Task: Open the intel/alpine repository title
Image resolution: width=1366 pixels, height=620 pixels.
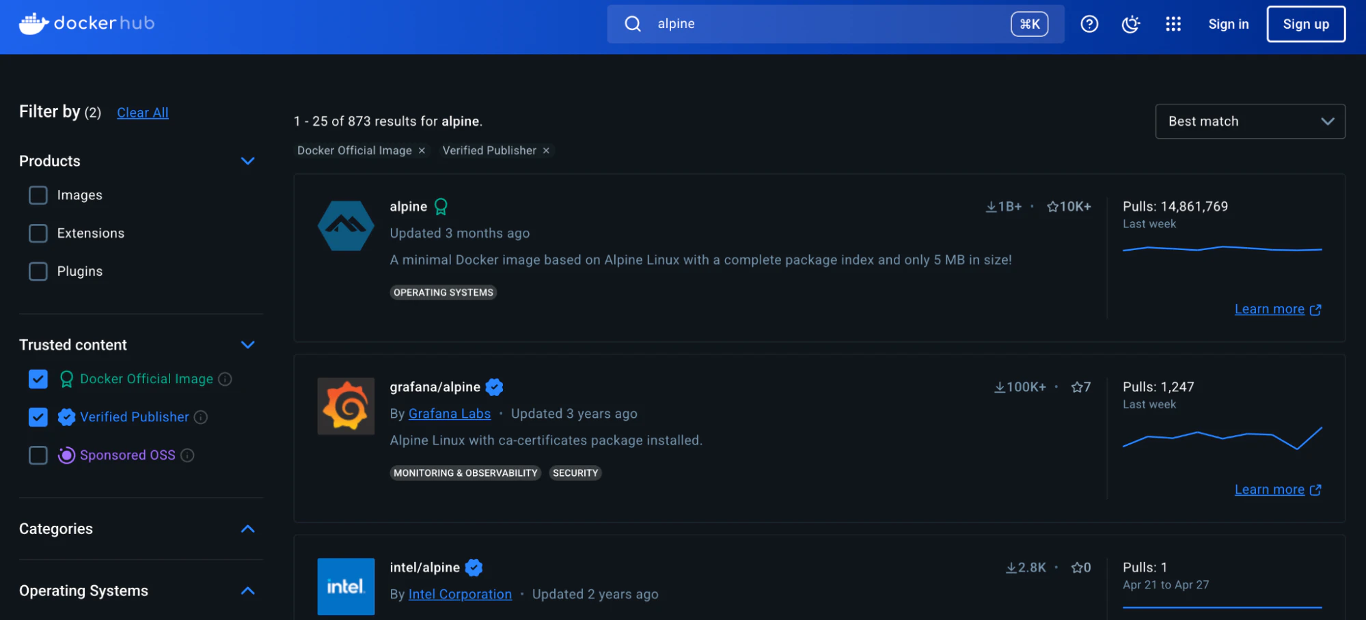Action: [424, 567]
